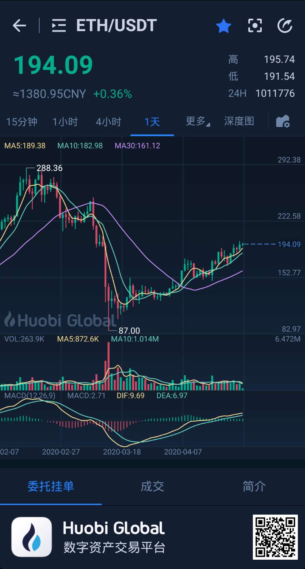Tap the 2020-04-07 date label
Viewport: 305px width, 569px height.
[183, 452]
